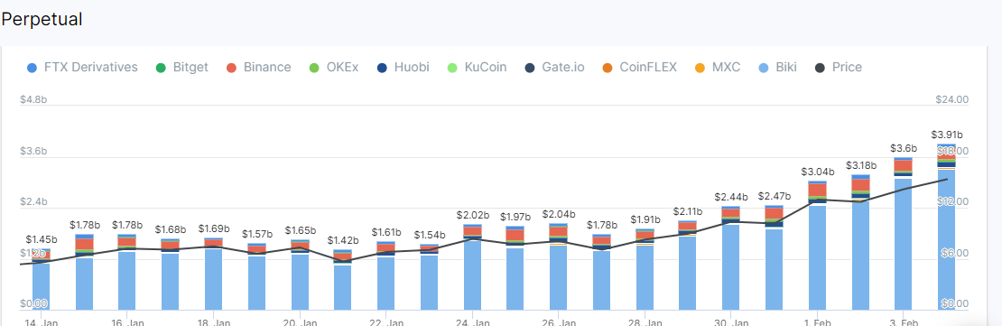
Task: Click the Gate.io legend dot
Action: 530,68
